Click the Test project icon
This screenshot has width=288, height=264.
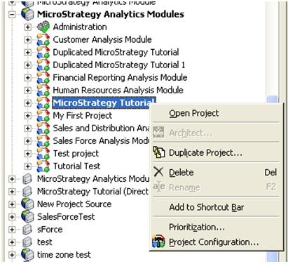tap(43, 153)
